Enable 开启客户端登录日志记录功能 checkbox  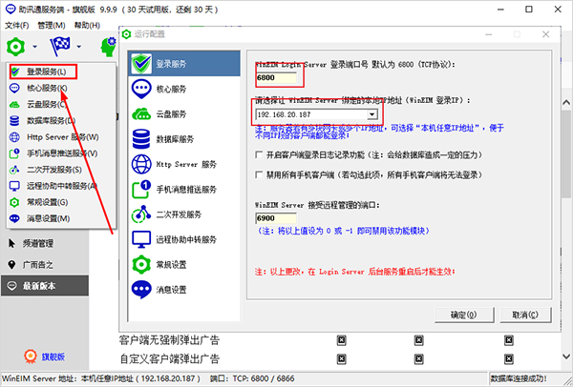coord(259,154)
